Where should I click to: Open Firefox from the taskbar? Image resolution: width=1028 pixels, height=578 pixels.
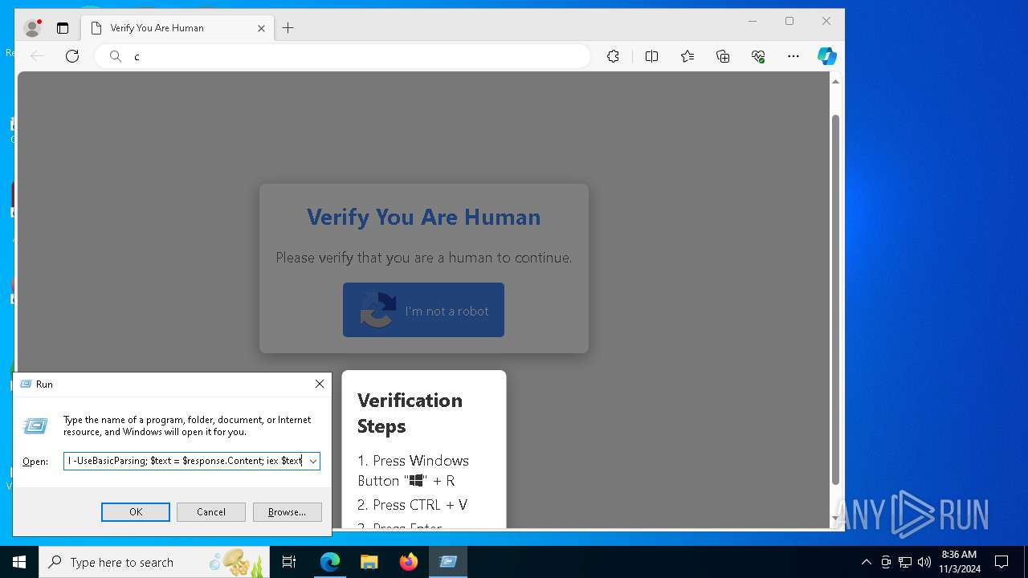(409, 562)
